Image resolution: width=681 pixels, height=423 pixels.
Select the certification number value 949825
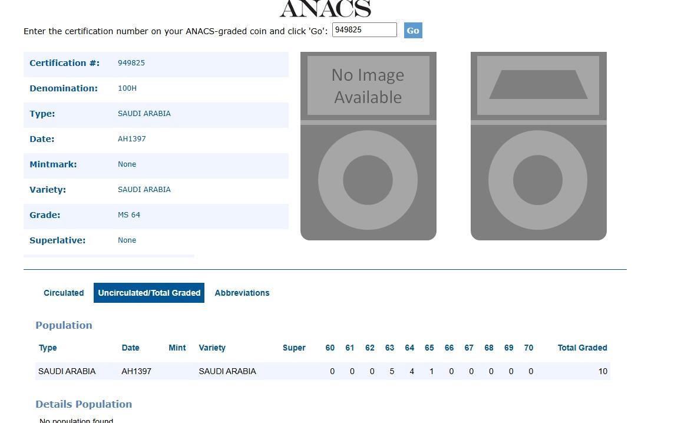tap(131, 63)
